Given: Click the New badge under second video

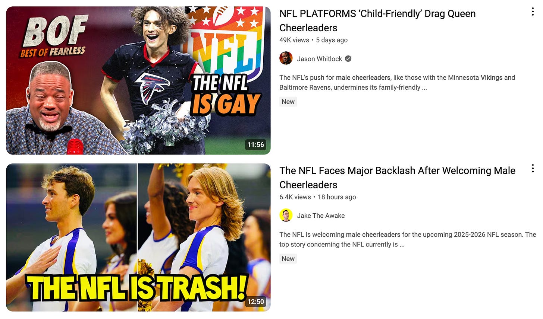Looking at the screenshot, I should pyautogui.click(x=288, y=258).
